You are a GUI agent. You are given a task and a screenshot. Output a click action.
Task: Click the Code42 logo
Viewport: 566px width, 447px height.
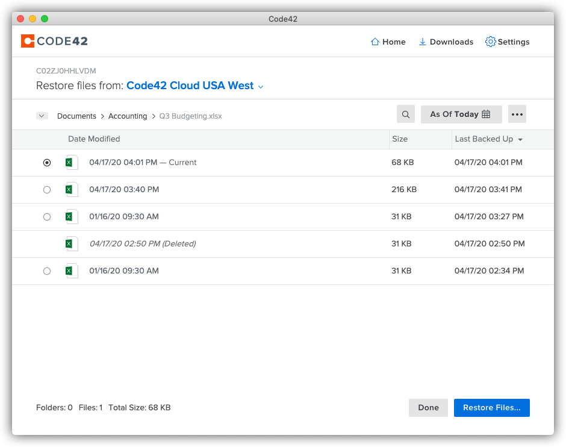(x=54, y=41)
